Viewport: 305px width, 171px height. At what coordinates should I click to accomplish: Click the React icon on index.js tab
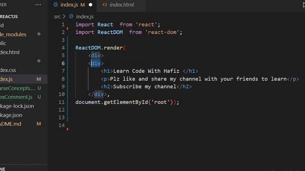pyautogui.click(x=56, y=5)
